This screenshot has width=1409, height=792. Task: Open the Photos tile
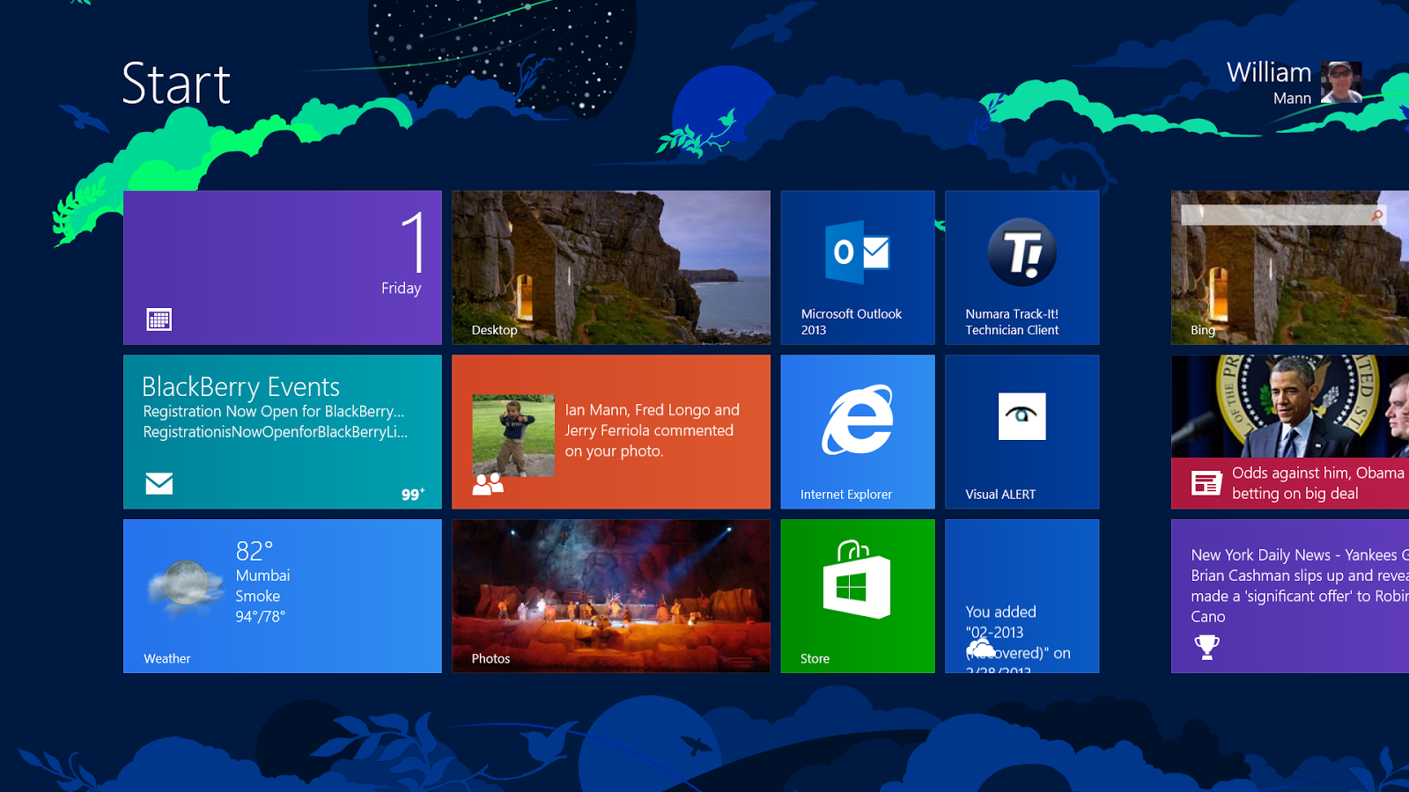pos(611,596)
